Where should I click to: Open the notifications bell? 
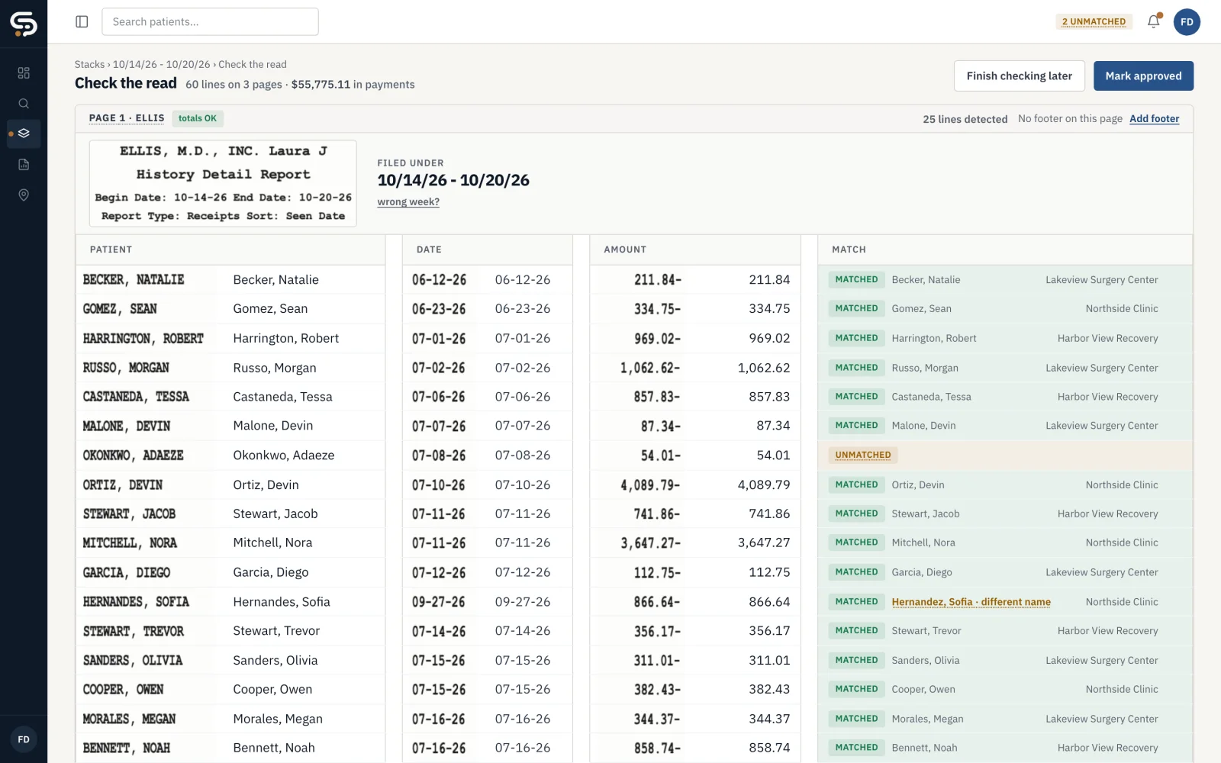[1154, 21]
